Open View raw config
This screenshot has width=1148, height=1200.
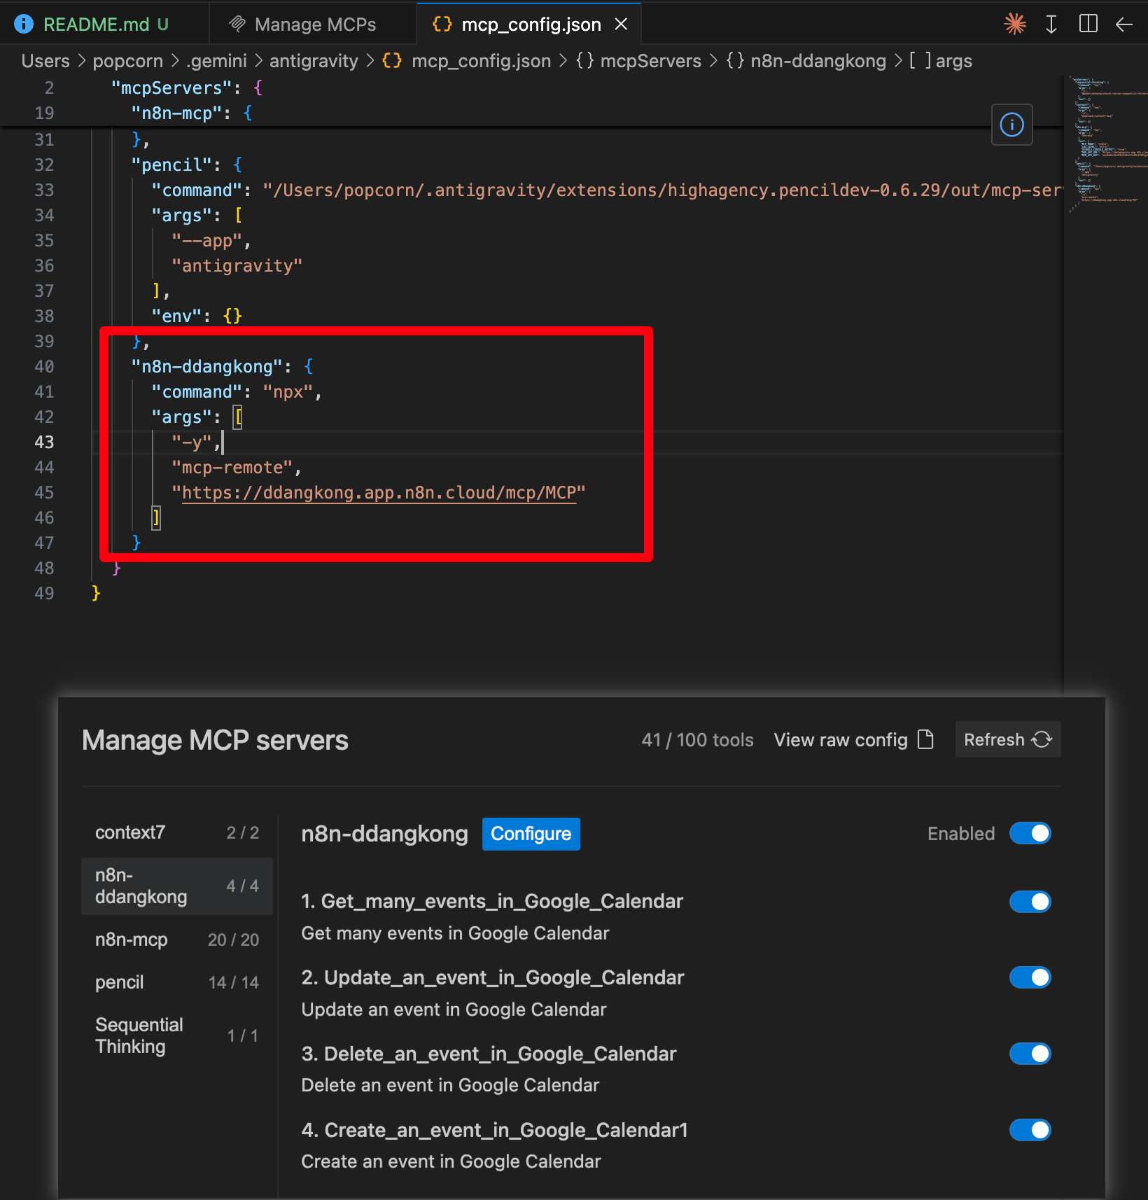(x=853, y=740)
